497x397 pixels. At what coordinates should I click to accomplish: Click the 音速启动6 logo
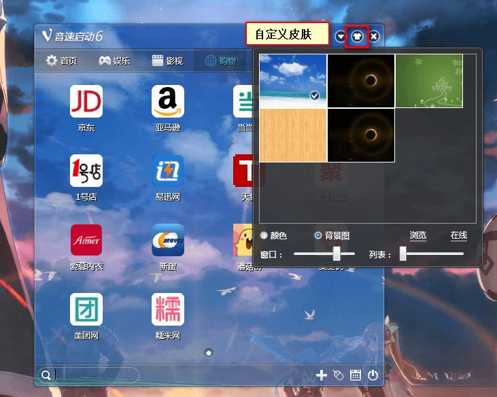[x=72, y=37]
